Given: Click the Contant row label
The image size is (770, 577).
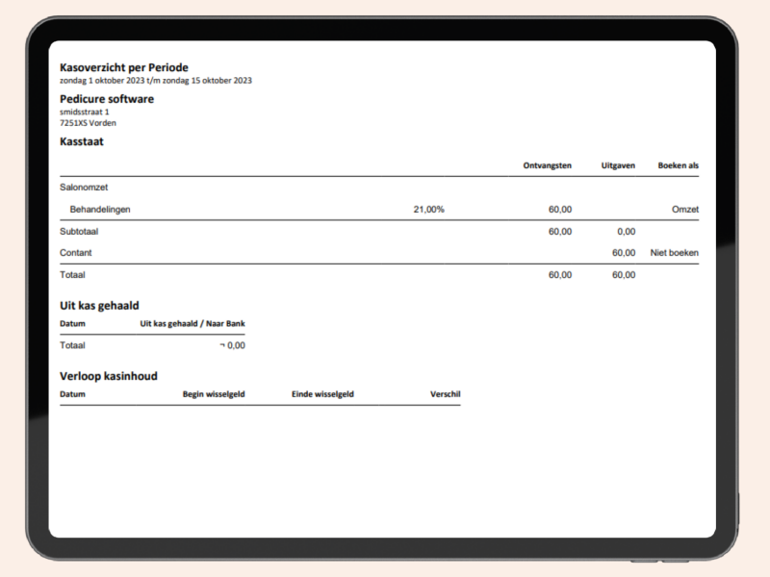Looking at the screenshot, I should 76,253.
